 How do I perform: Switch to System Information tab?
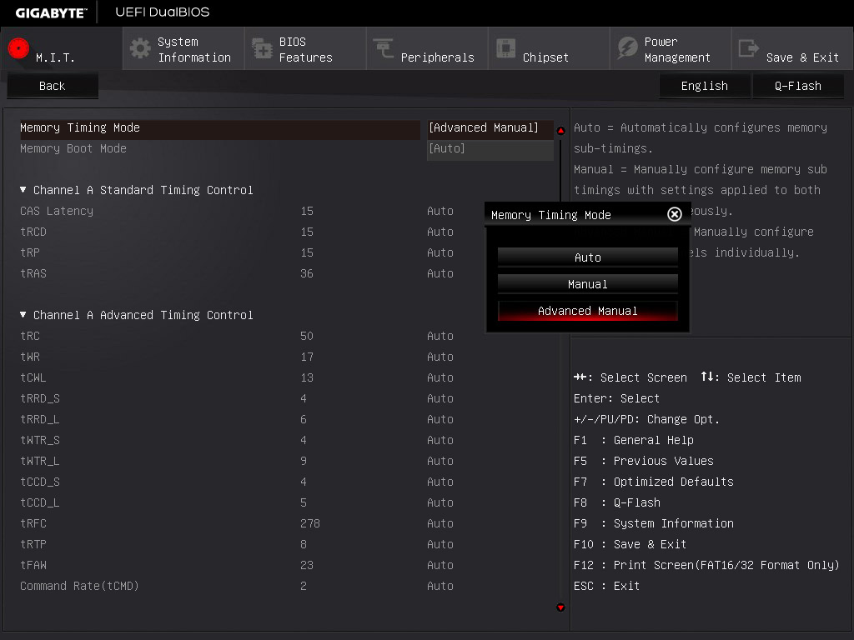[x=183, y=49]
